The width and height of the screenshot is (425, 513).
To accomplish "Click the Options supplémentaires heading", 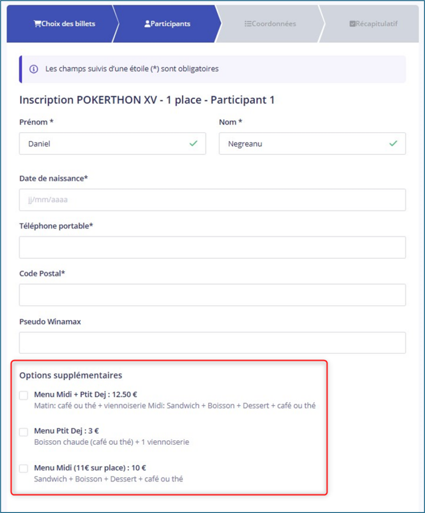I will click(x=71, y=375).
